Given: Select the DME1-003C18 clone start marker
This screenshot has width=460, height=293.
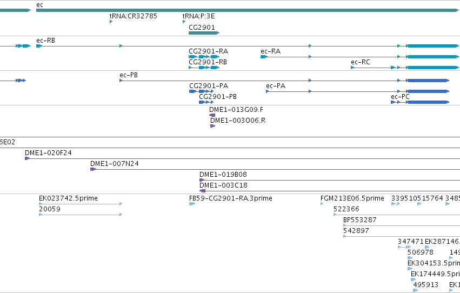Looking at the screenshot, I should tap(202, 191).
